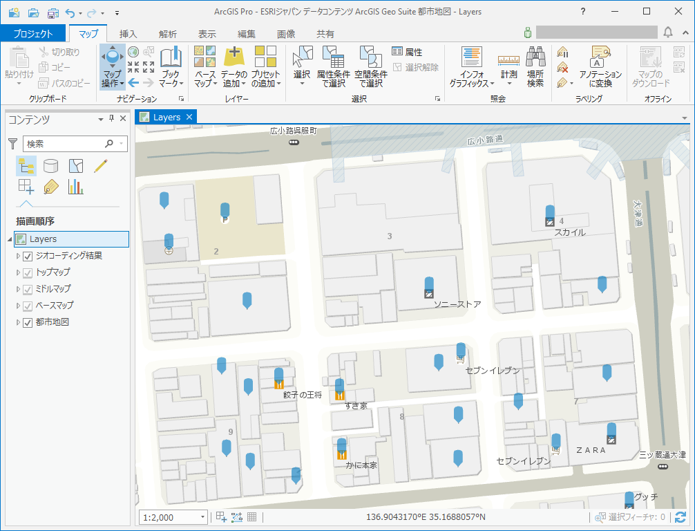Toggle the トップマップ layer checkbox
The width and height of the screenshot is (695, 531).
click(x=28, y=272)
